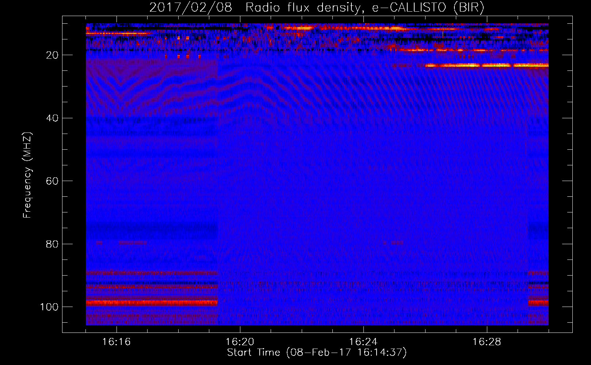
Task: Click the 100 MHz frequency tick label
Action: click(x=49, y=307)
